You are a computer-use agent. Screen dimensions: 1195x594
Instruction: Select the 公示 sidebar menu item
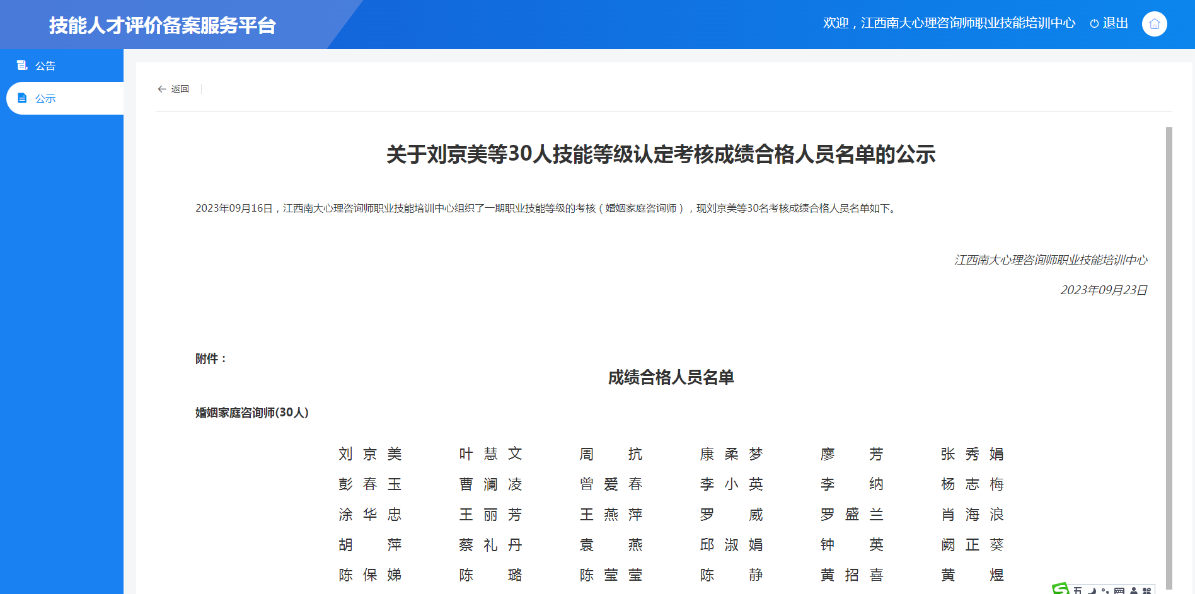pos(46,98)
